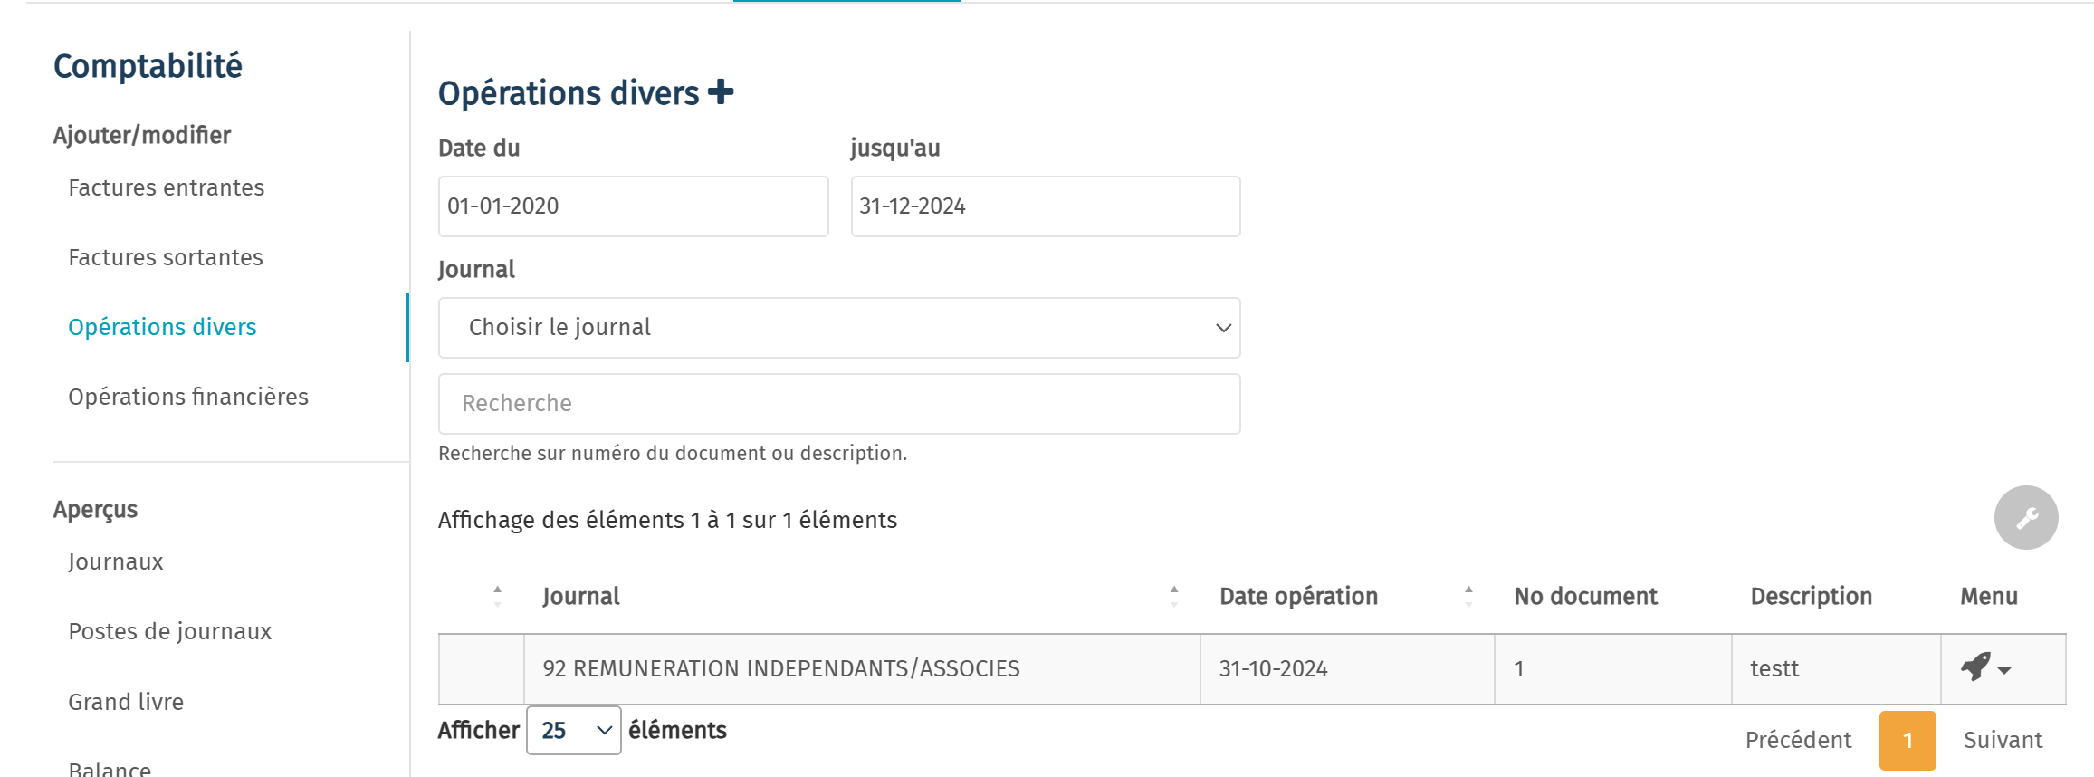The height and width of the screenshot is (777, 2094).
Task: Open Journaux overview
Action: click(x=116, y=561)
